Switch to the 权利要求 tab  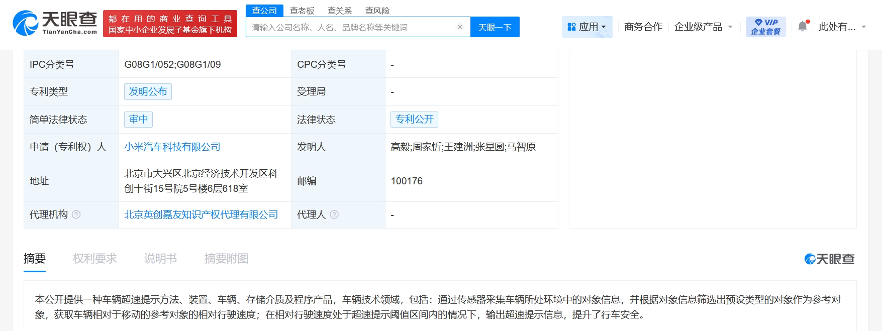94,259
